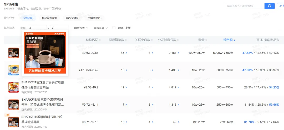Click help icon beside 关联小店数 header

152,40
